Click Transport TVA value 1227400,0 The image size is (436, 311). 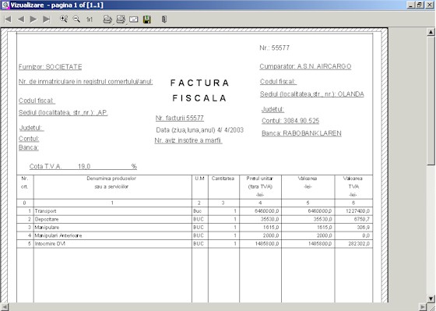[357, 211]
